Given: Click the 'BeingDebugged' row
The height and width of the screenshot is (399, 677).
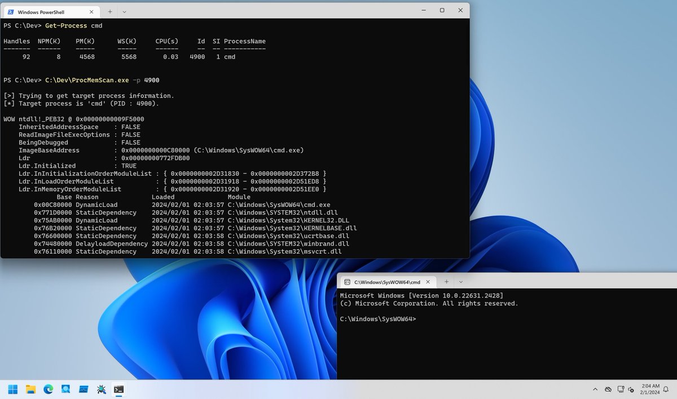Looking at the screenshot, I should (80, 143).
